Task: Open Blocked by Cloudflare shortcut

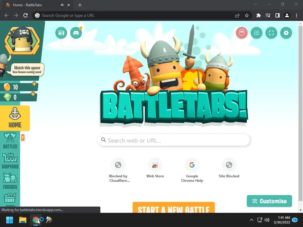Action: (118, 170)
